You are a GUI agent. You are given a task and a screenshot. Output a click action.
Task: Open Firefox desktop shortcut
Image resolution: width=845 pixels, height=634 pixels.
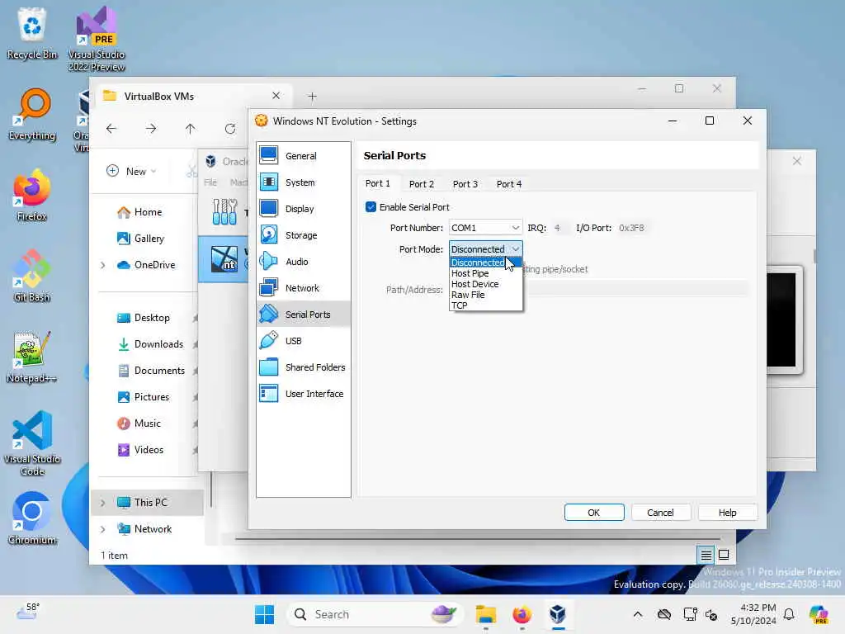[x=32, y=195]
